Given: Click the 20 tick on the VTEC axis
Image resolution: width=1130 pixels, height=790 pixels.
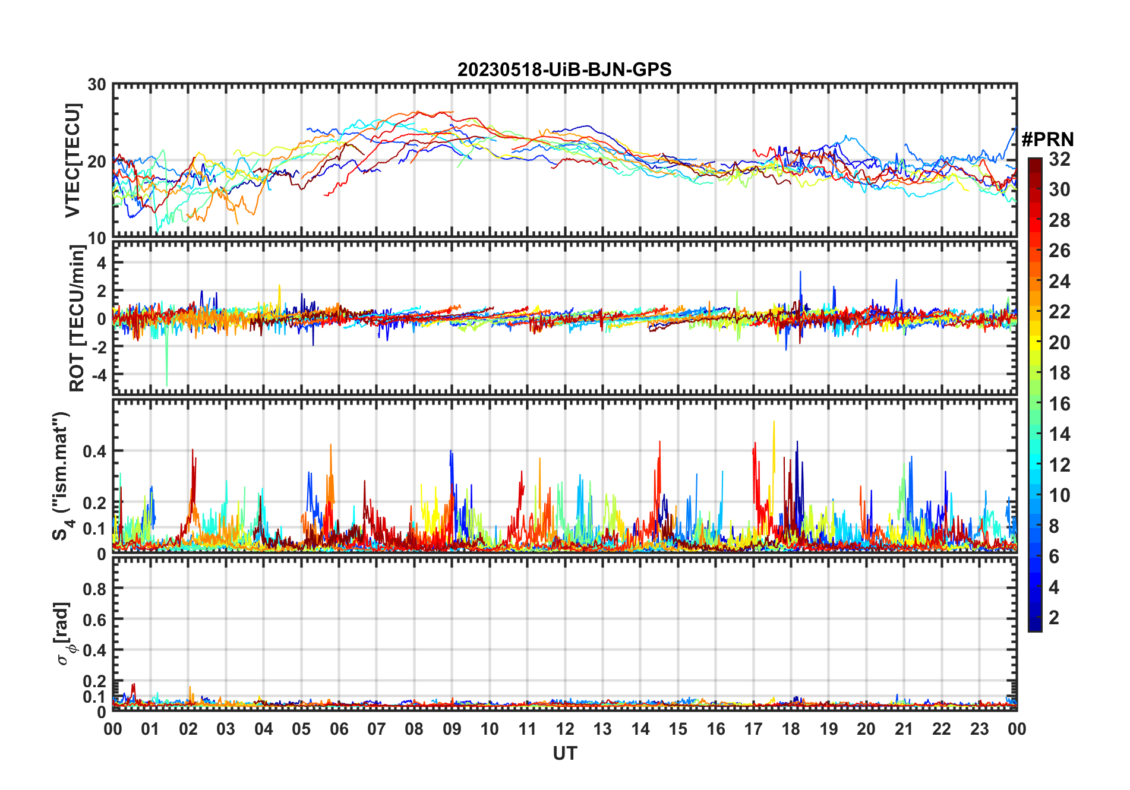Looking at the screenshot, I should point(97,161).
